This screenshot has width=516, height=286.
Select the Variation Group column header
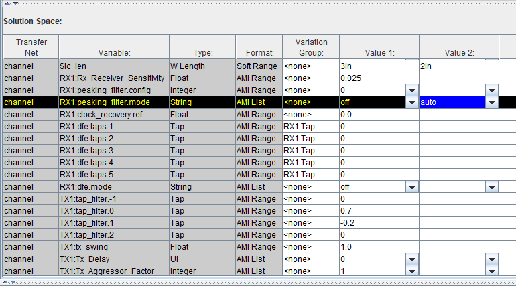tap(310, 47)
